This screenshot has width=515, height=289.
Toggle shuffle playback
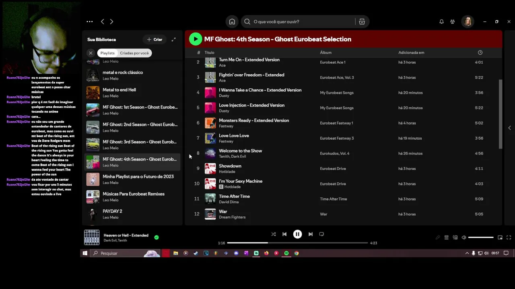click(x=273, y=234)
